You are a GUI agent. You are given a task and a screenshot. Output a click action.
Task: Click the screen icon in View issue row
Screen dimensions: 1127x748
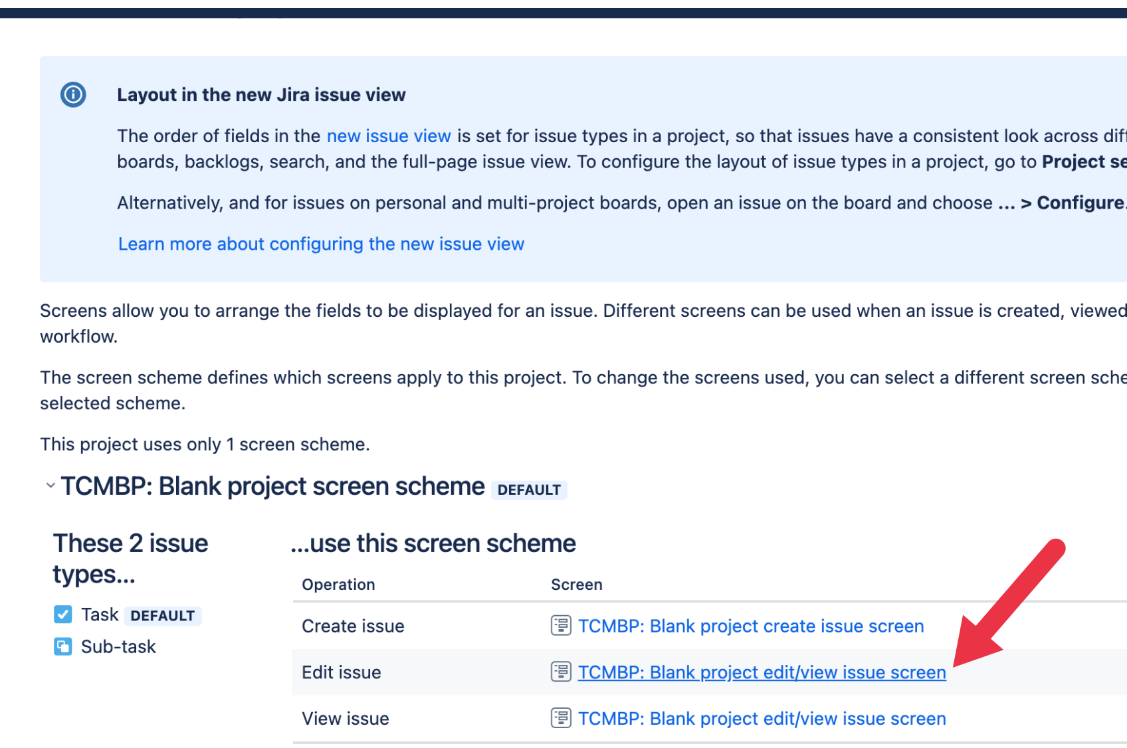[x=561, y=718]
